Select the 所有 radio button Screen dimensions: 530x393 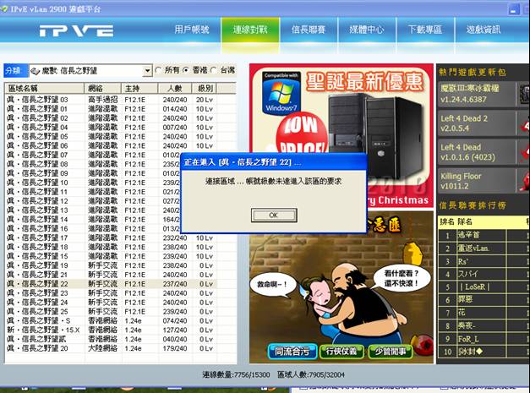click(158, 70)
